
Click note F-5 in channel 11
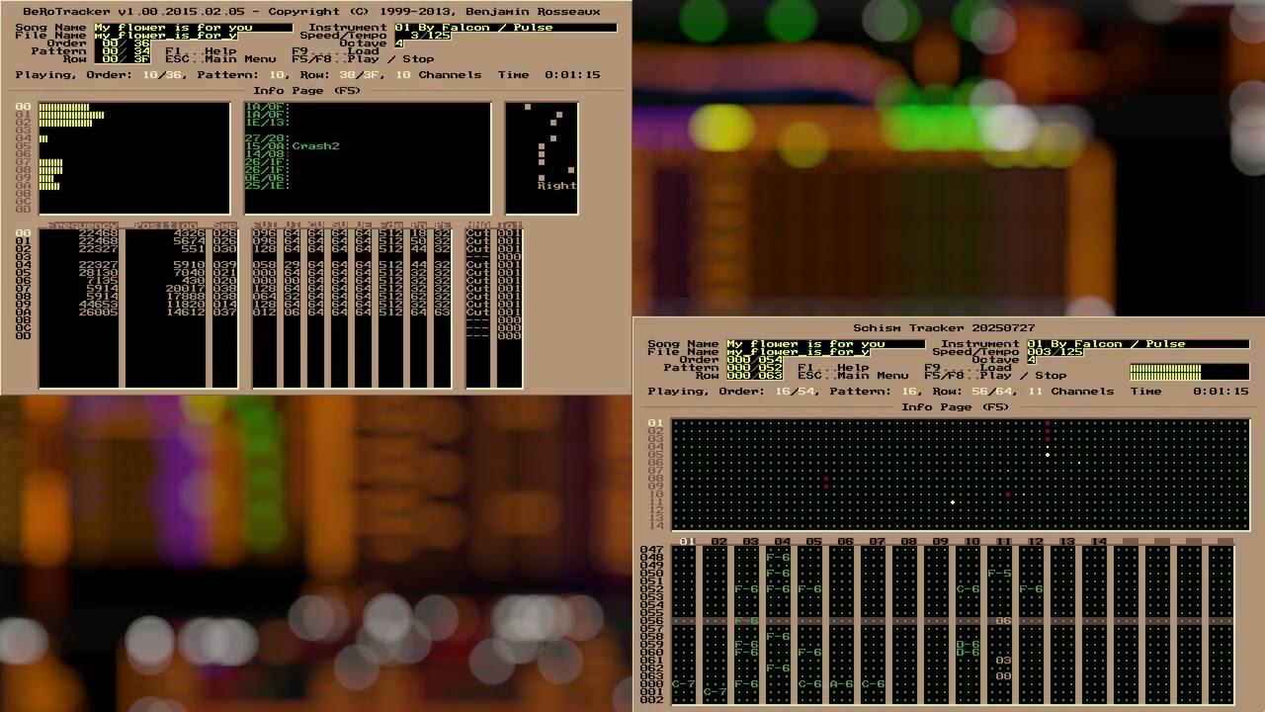pyautogui.click(x=999, y=574)
